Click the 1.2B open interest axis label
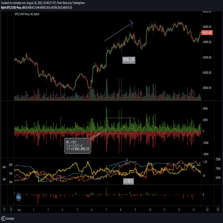The height and width of the screenshot is (223, 223). tap(205, 162)
